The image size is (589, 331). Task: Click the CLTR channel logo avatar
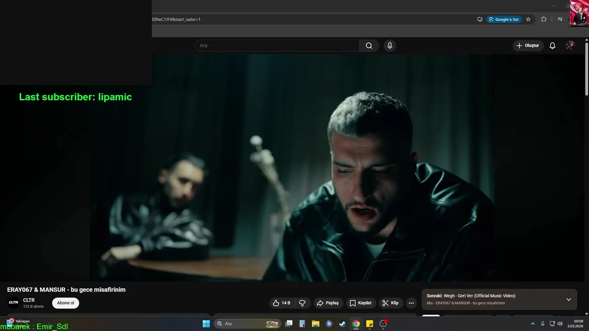[x=13, y=302]
